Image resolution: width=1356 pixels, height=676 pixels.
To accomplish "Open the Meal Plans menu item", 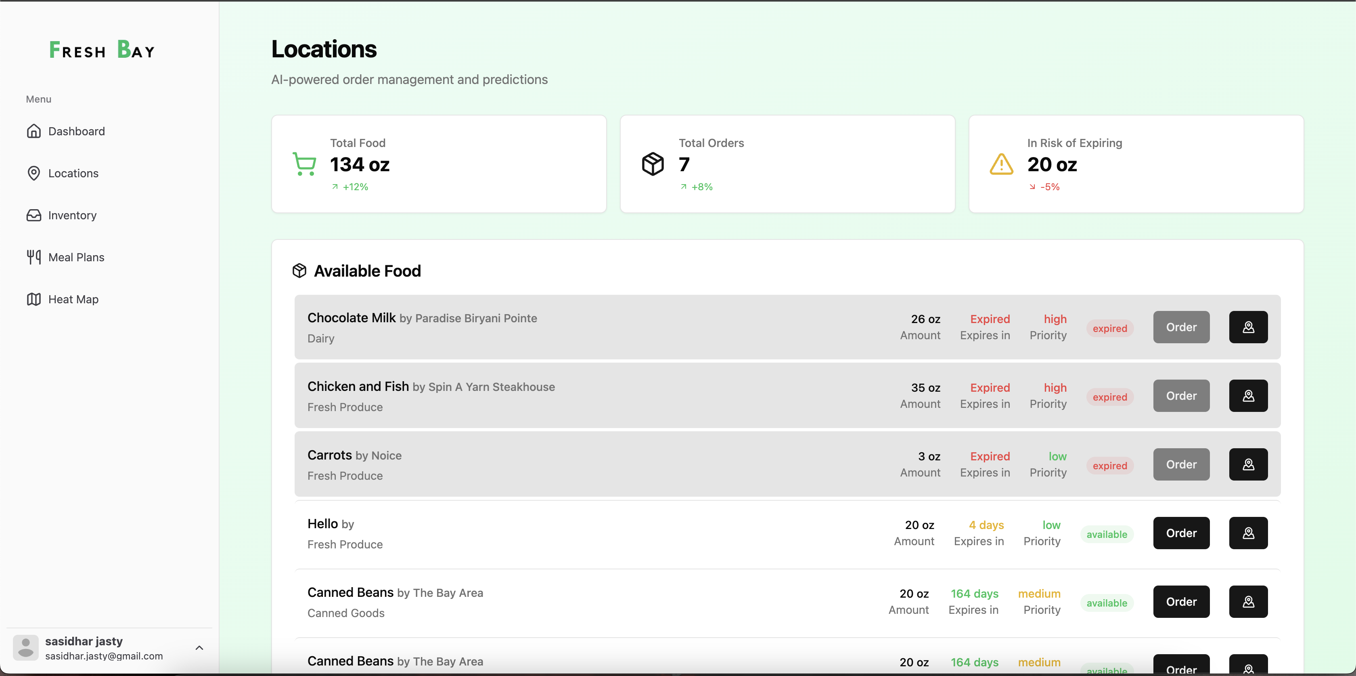I will [76, 257].
